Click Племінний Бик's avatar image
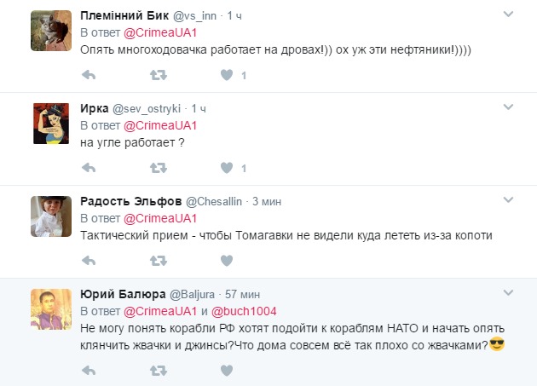Screen dimensions: 537x386 tap(50, 32)
